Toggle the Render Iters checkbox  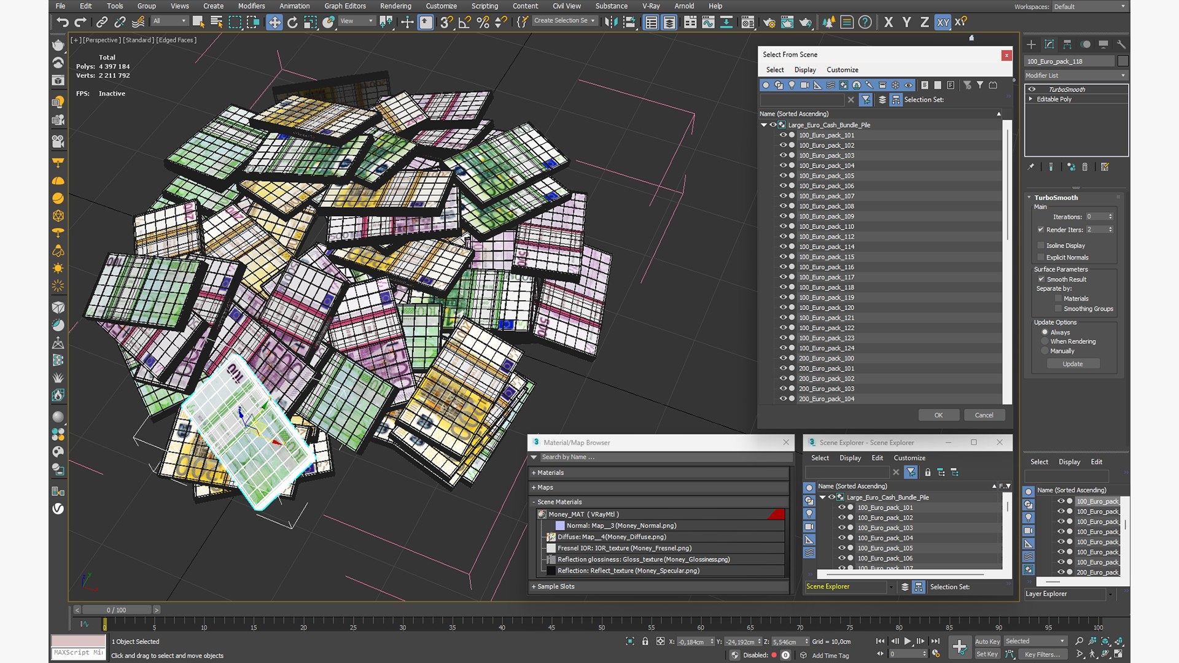1041,230
